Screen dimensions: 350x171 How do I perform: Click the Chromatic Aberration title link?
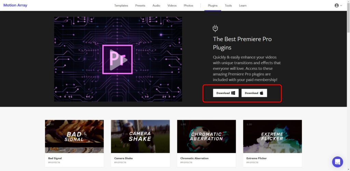pyautogui.click(x=194, y=158)
